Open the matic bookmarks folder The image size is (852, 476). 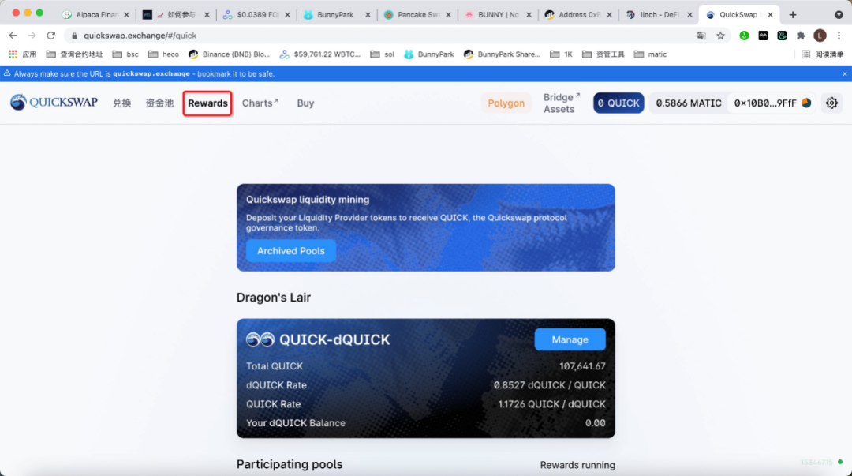pyautogui.click(x=650, y=54)
